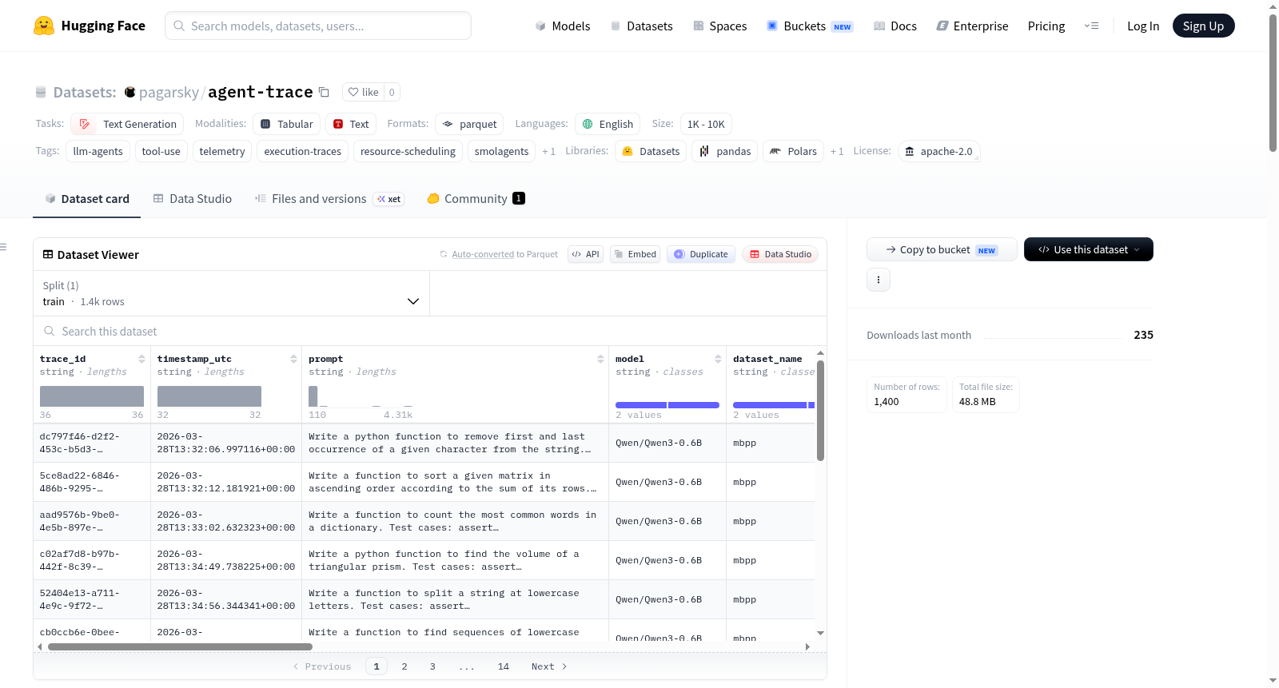Select the Datasets library tag
Image resolution: width=1279 pixels, height=688 pixels.
[651, 151]
